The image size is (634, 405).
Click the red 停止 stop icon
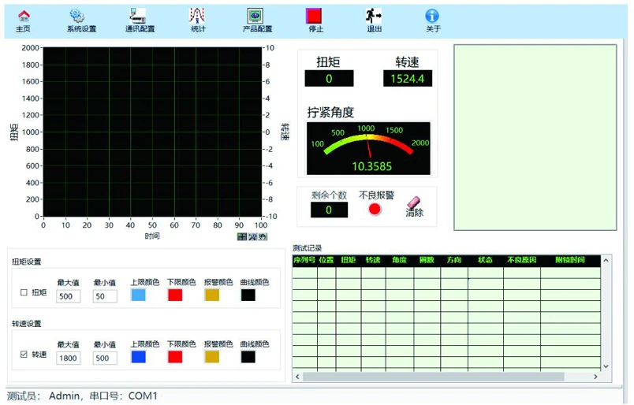[314, 17]
